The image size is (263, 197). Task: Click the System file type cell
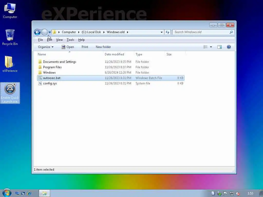point(143,83)
